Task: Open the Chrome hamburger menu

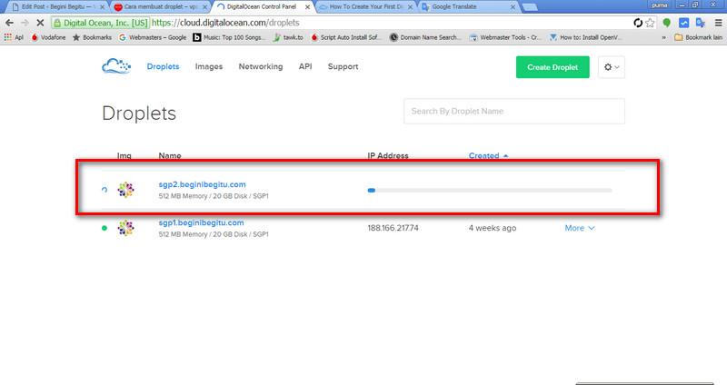Action: [718, 23]
